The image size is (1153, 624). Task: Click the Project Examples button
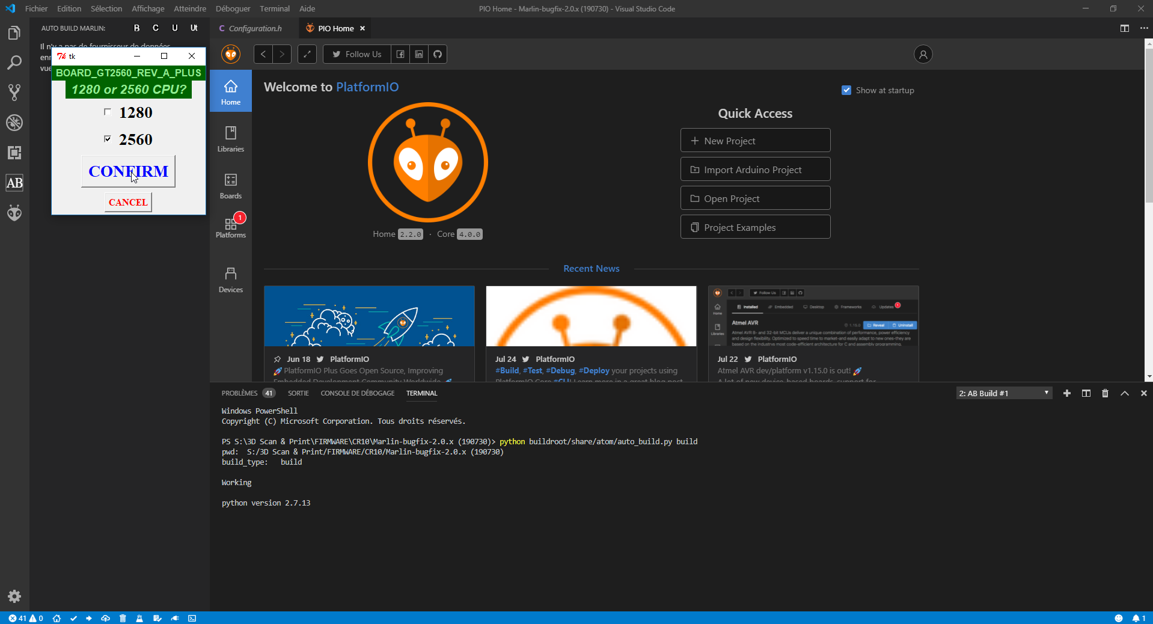pyautogui.click(x=755, y=227)
